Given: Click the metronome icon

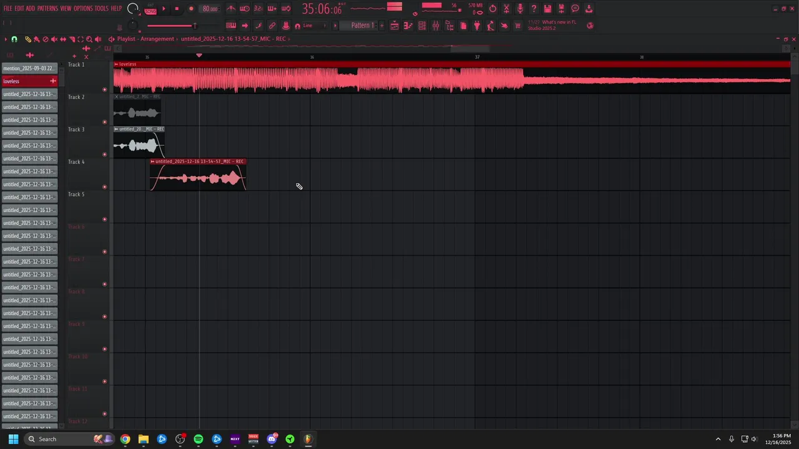Looking at the screenshot, I should [231, 9].
